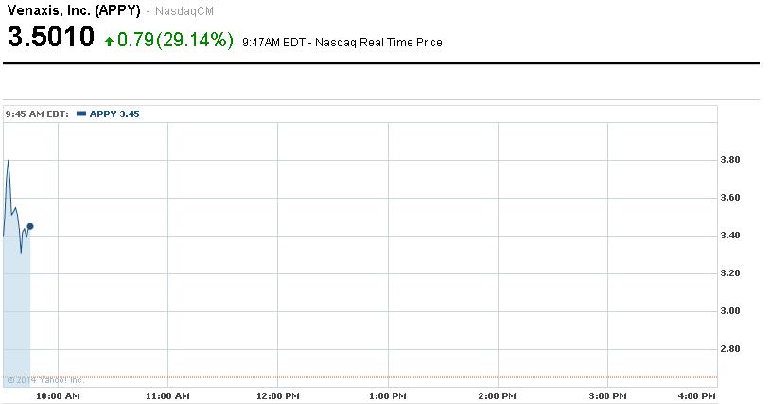
Task: Click the 9:45 AM EDT timestamp label
Action: (x=37, y=114)
